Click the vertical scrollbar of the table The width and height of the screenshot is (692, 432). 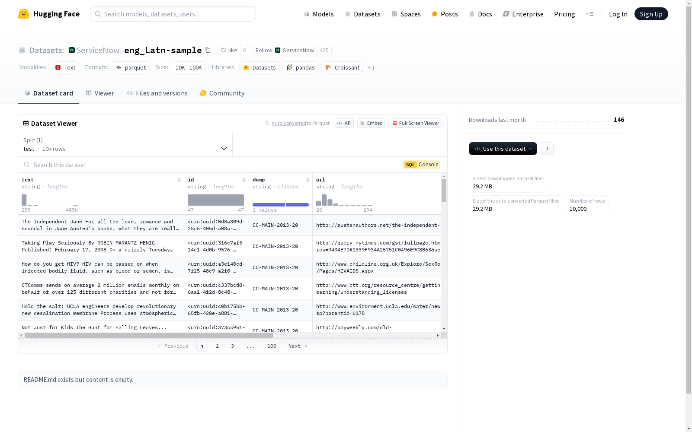[444, 191]
